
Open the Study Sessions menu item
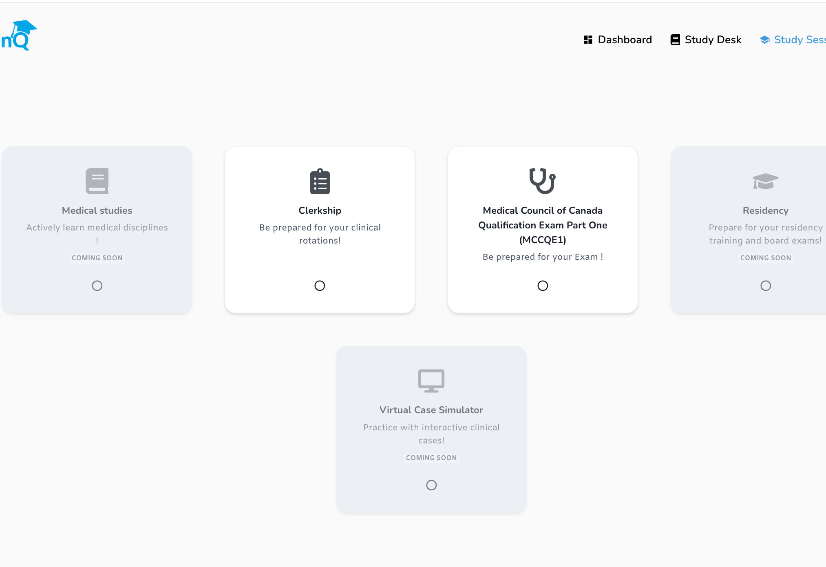[793, 40]
